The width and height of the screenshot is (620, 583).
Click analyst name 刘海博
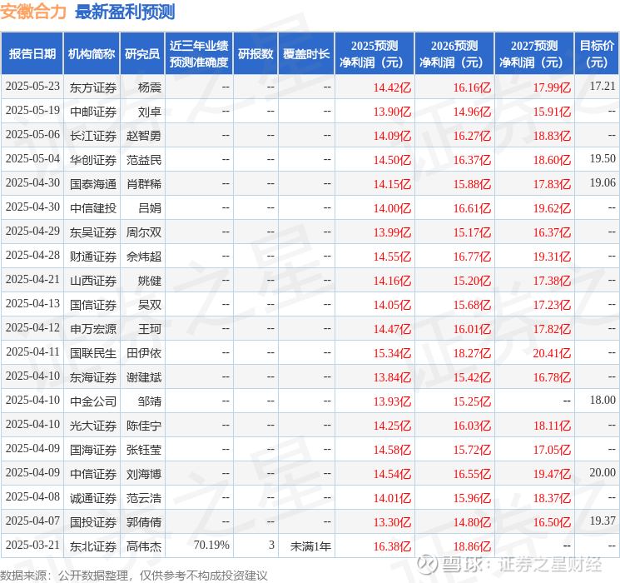click(x=143, y=474)
